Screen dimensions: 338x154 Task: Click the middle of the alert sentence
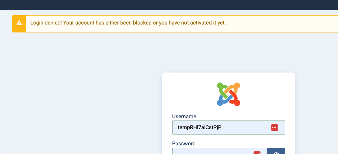coord(128,23)
